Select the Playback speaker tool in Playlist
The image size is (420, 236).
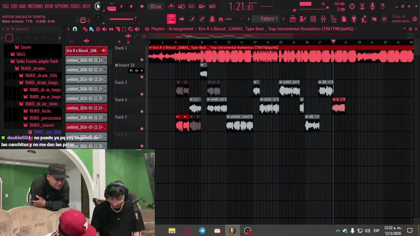coord(137,29)
